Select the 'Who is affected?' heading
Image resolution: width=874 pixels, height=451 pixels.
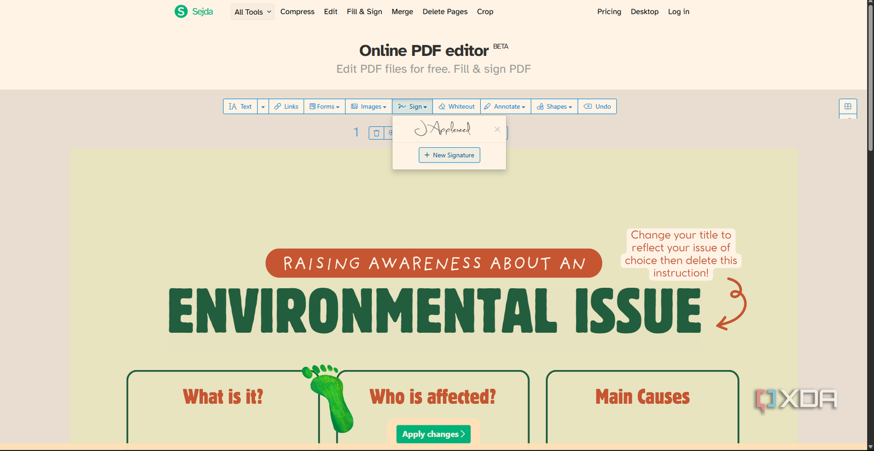tap(433, 397)
